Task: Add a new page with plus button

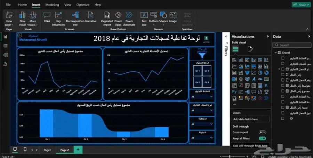Action: (78, 150)
